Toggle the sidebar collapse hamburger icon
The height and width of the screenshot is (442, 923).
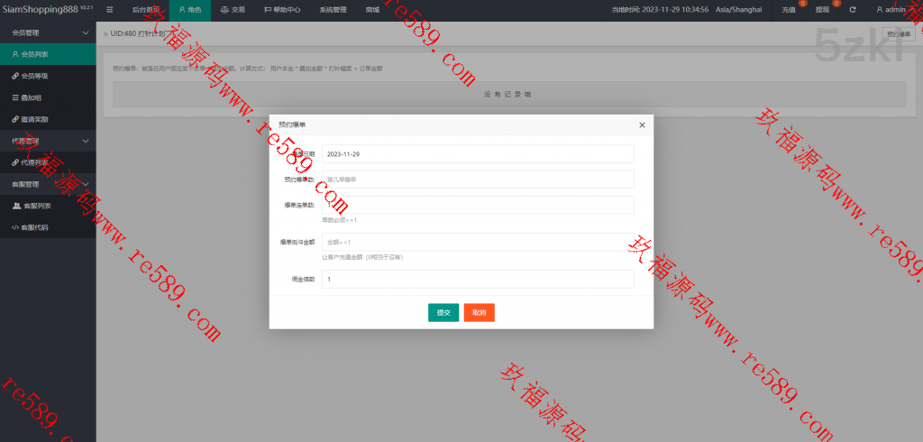[109, 10]
